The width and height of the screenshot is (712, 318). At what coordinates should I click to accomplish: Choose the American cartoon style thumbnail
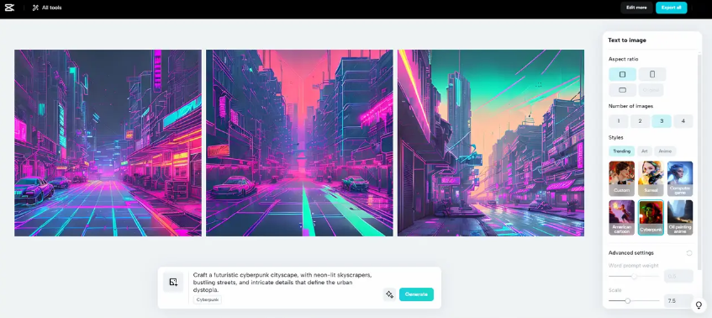tap(622, 217)
